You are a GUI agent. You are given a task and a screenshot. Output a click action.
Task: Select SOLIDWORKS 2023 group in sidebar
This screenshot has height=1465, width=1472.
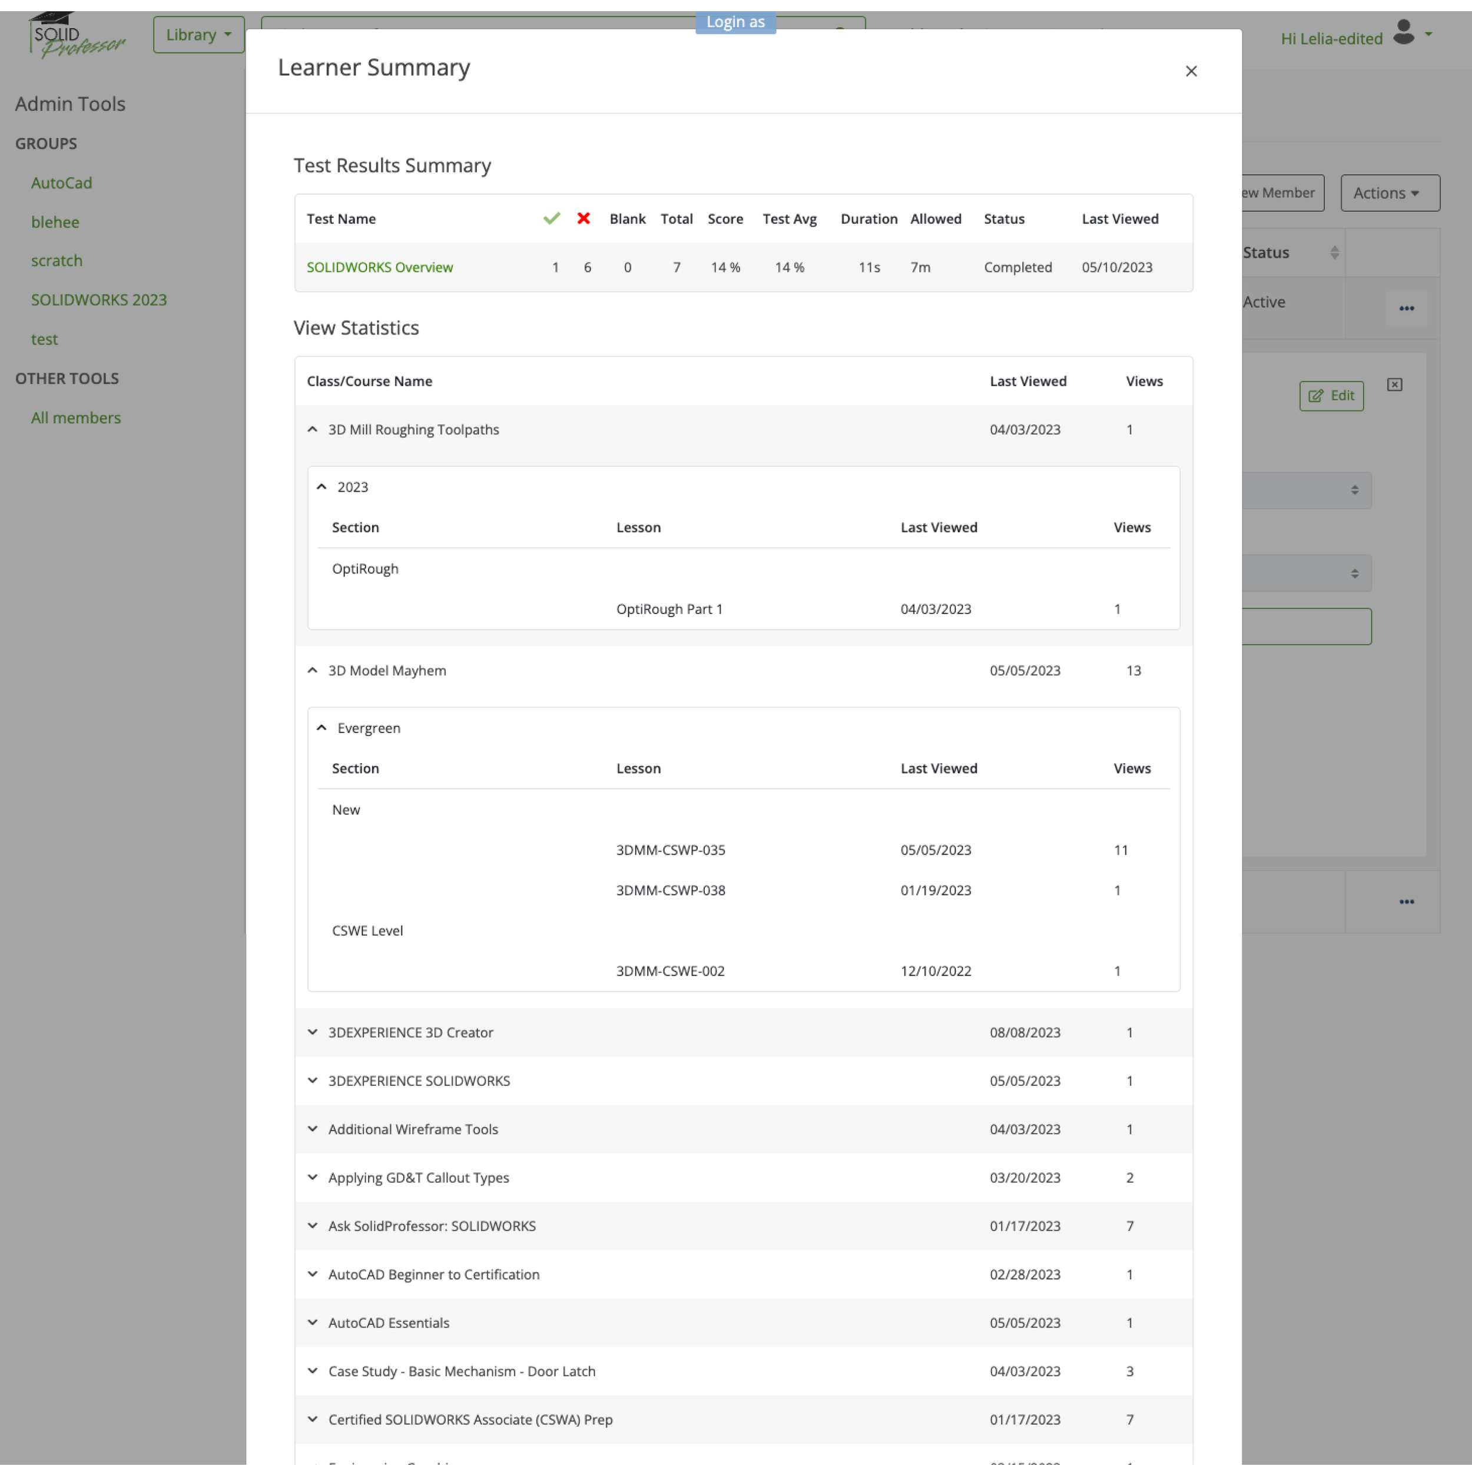[x=98, y=300]
